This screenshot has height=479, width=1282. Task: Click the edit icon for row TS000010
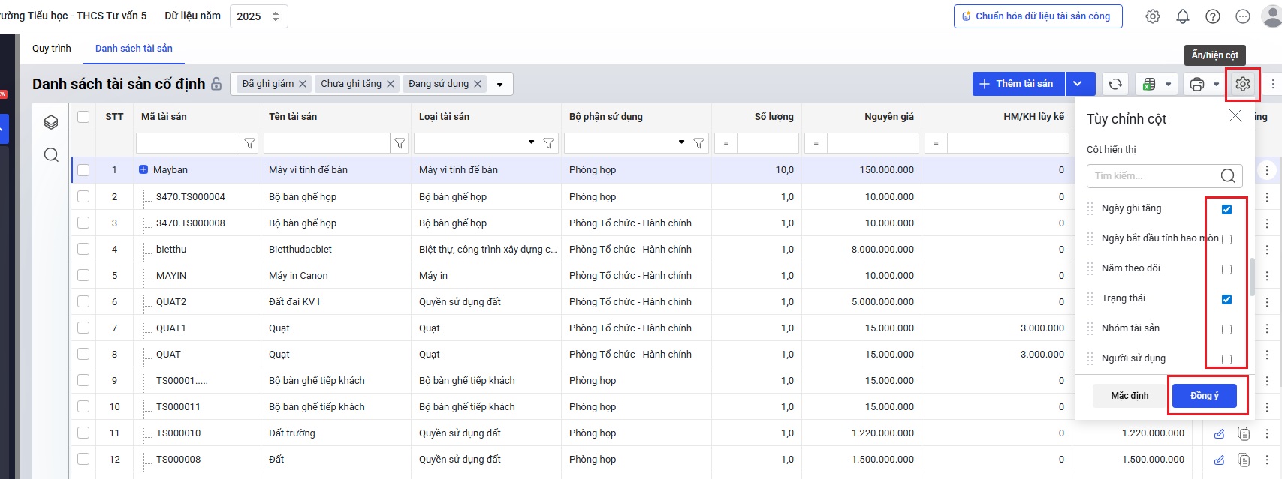tap(1219, 433)
